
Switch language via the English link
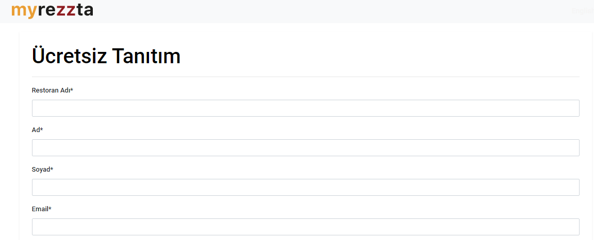pyautogui.click(x=582, y=11)
